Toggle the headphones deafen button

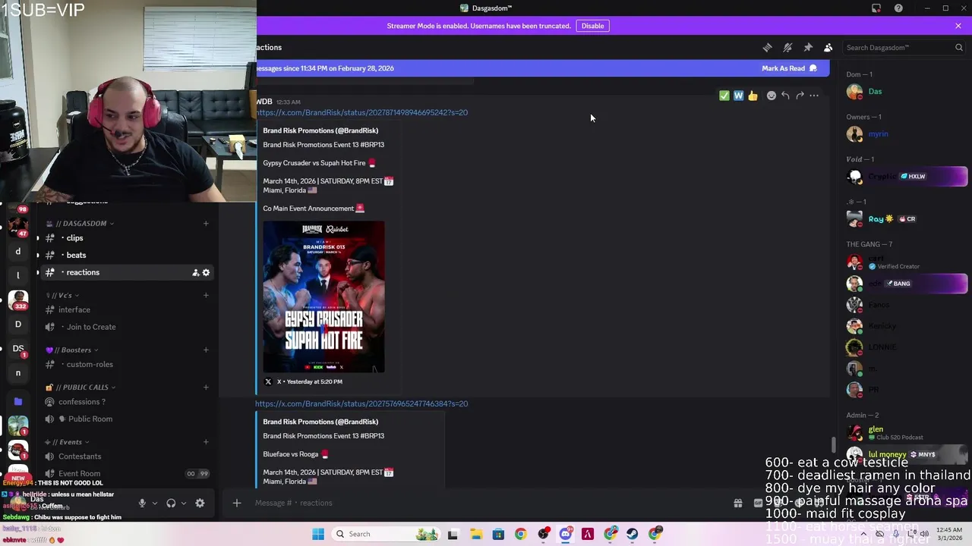click(x=171, y=503)
